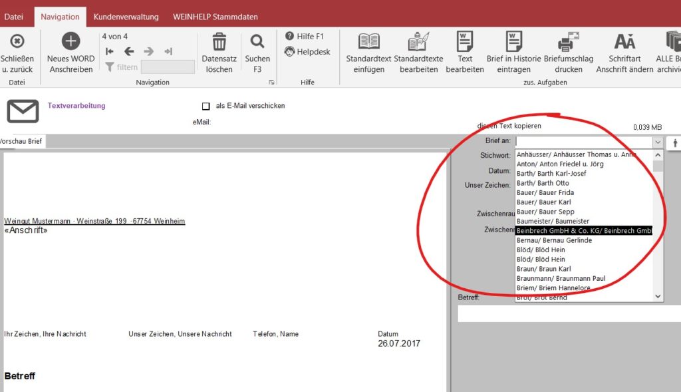
Task: Open Standardtexte bearbeiten
Action: [x=418, y=42]
